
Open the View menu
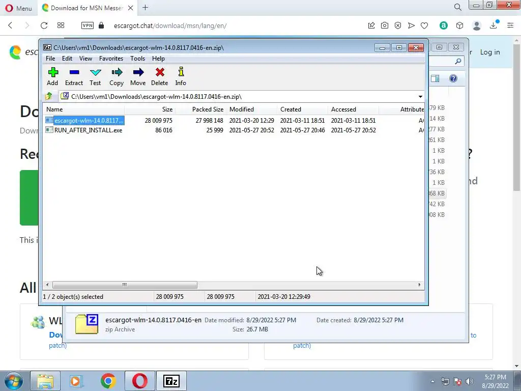(85, 59)
